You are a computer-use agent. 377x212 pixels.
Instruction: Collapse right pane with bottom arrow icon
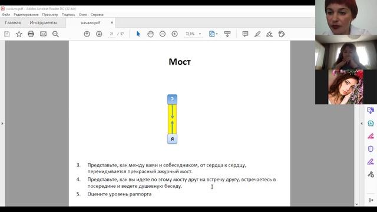[371, 200]
